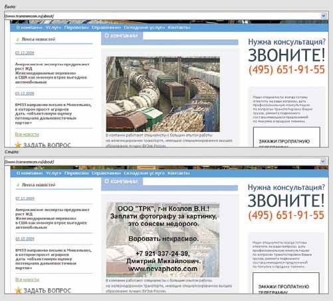Open 'Контакты' menu item in 'Стало' screenshot

pos(179,173)
